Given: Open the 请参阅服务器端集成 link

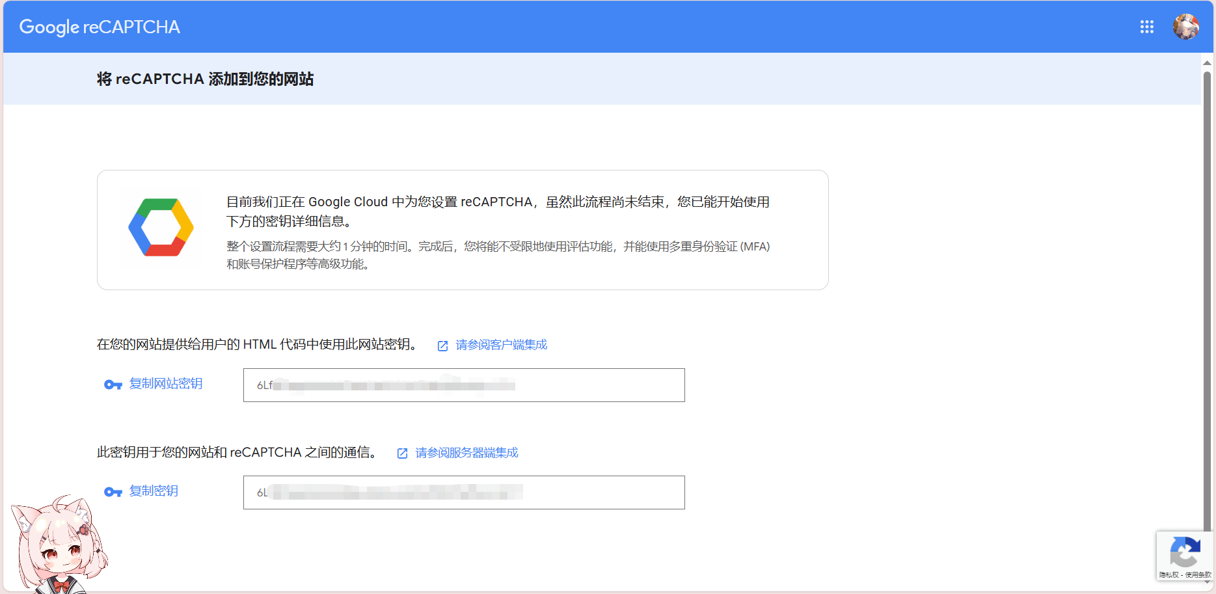Looking at the screenshot, I should click(x=466, y=453).
